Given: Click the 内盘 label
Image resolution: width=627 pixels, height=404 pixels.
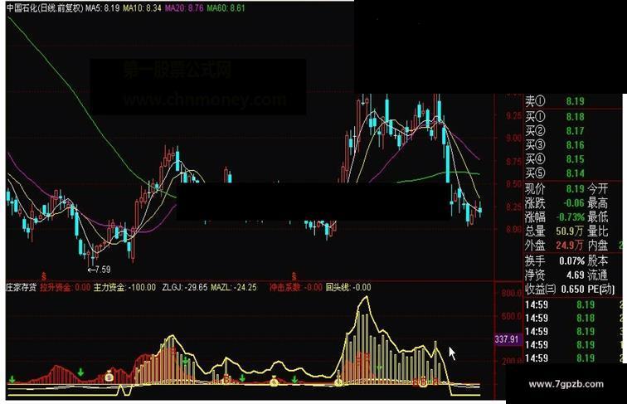Looking at the screenshot, I should [x=598, y=245].
